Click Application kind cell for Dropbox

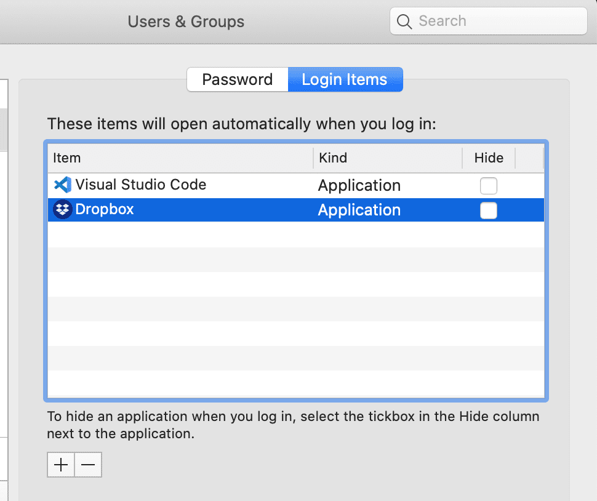359,210
